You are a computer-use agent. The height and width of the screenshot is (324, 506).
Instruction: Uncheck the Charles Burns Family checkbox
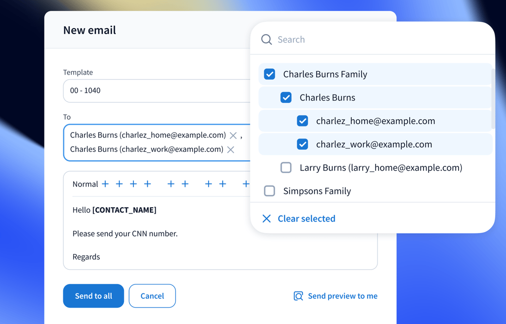tap(269, 74)
